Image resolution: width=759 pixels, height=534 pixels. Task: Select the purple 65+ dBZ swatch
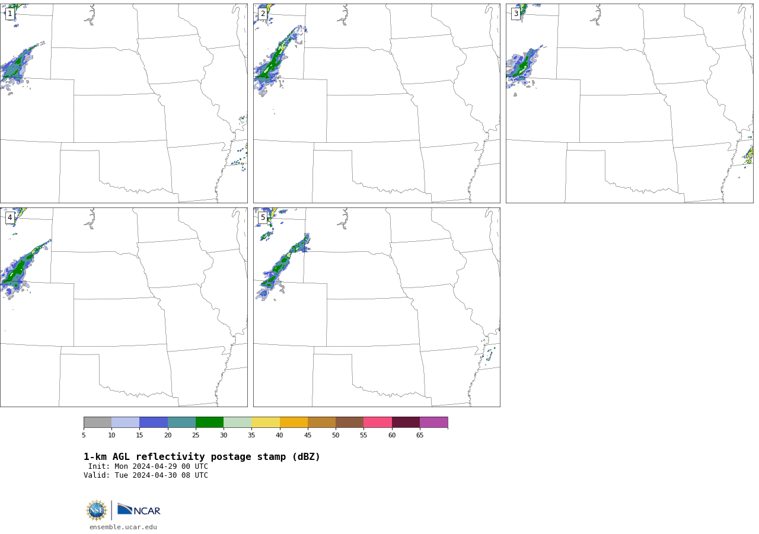coord(434,423)
